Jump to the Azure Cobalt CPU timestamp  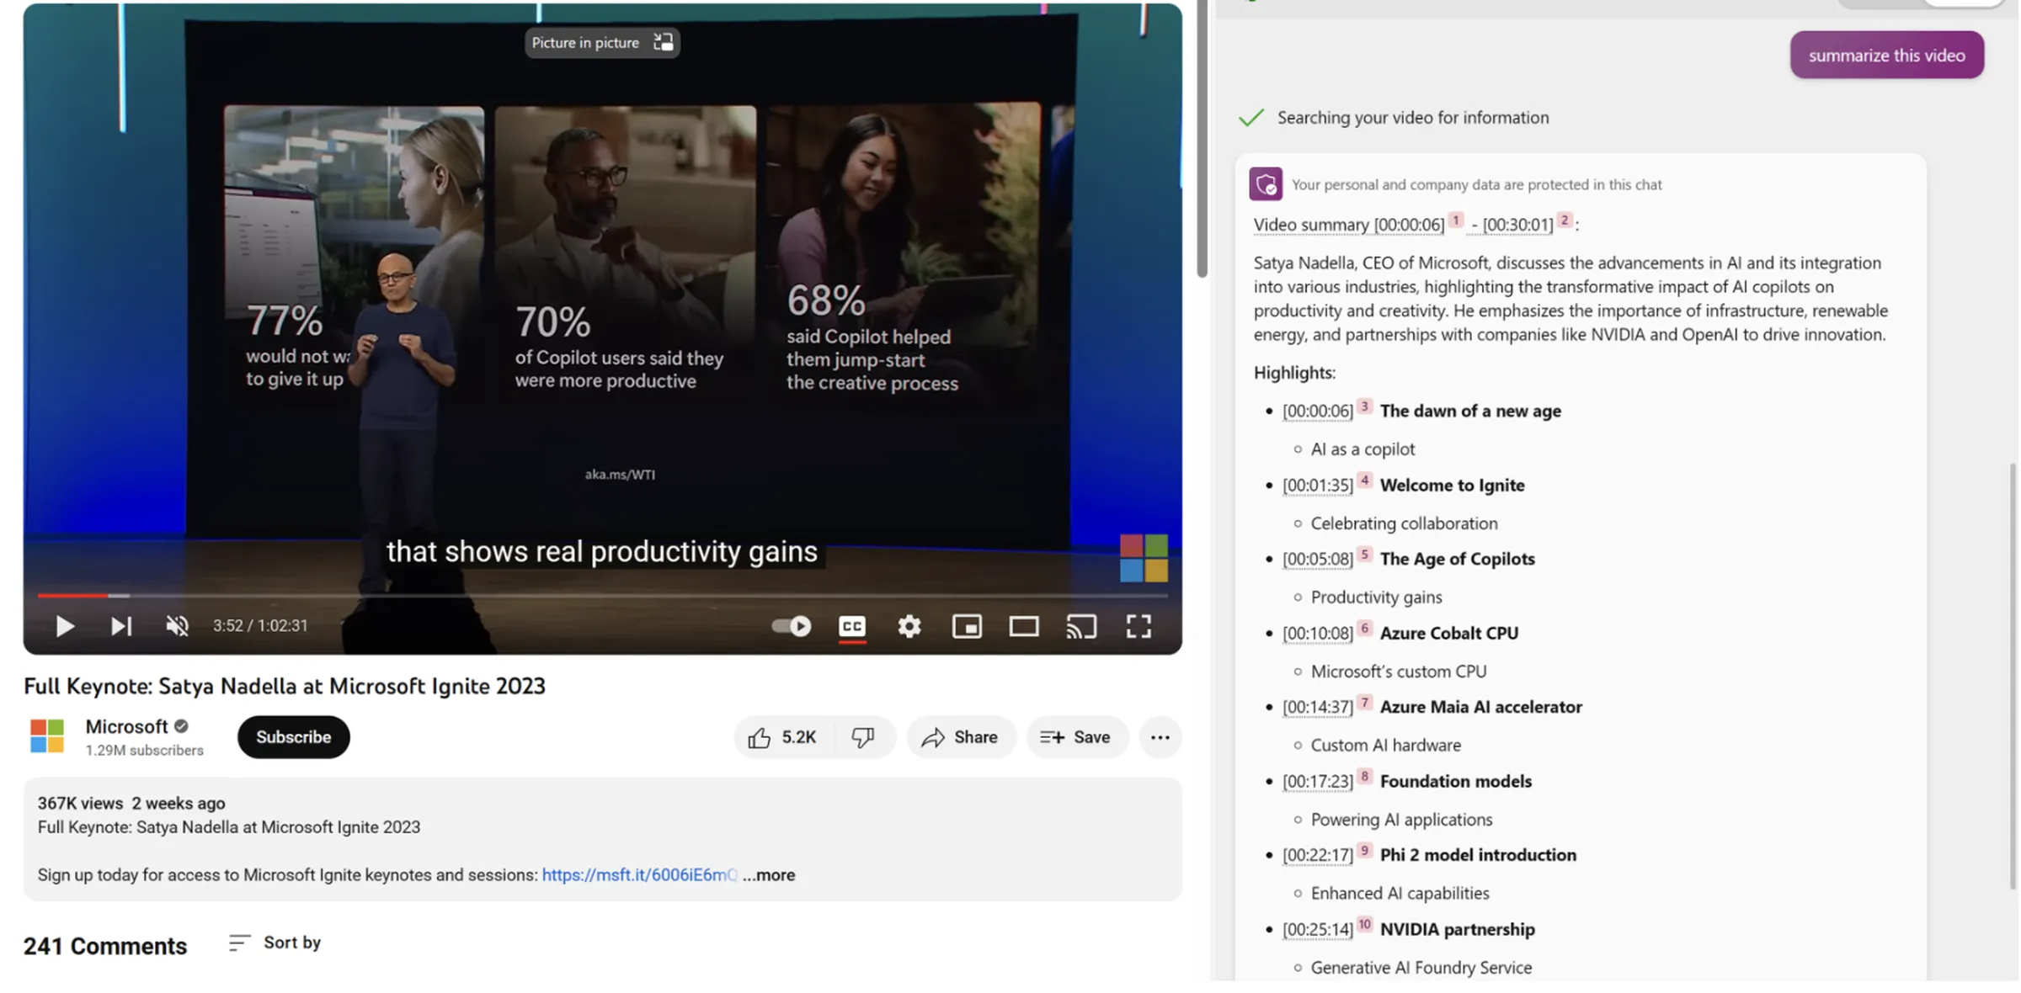(1316, 633)
